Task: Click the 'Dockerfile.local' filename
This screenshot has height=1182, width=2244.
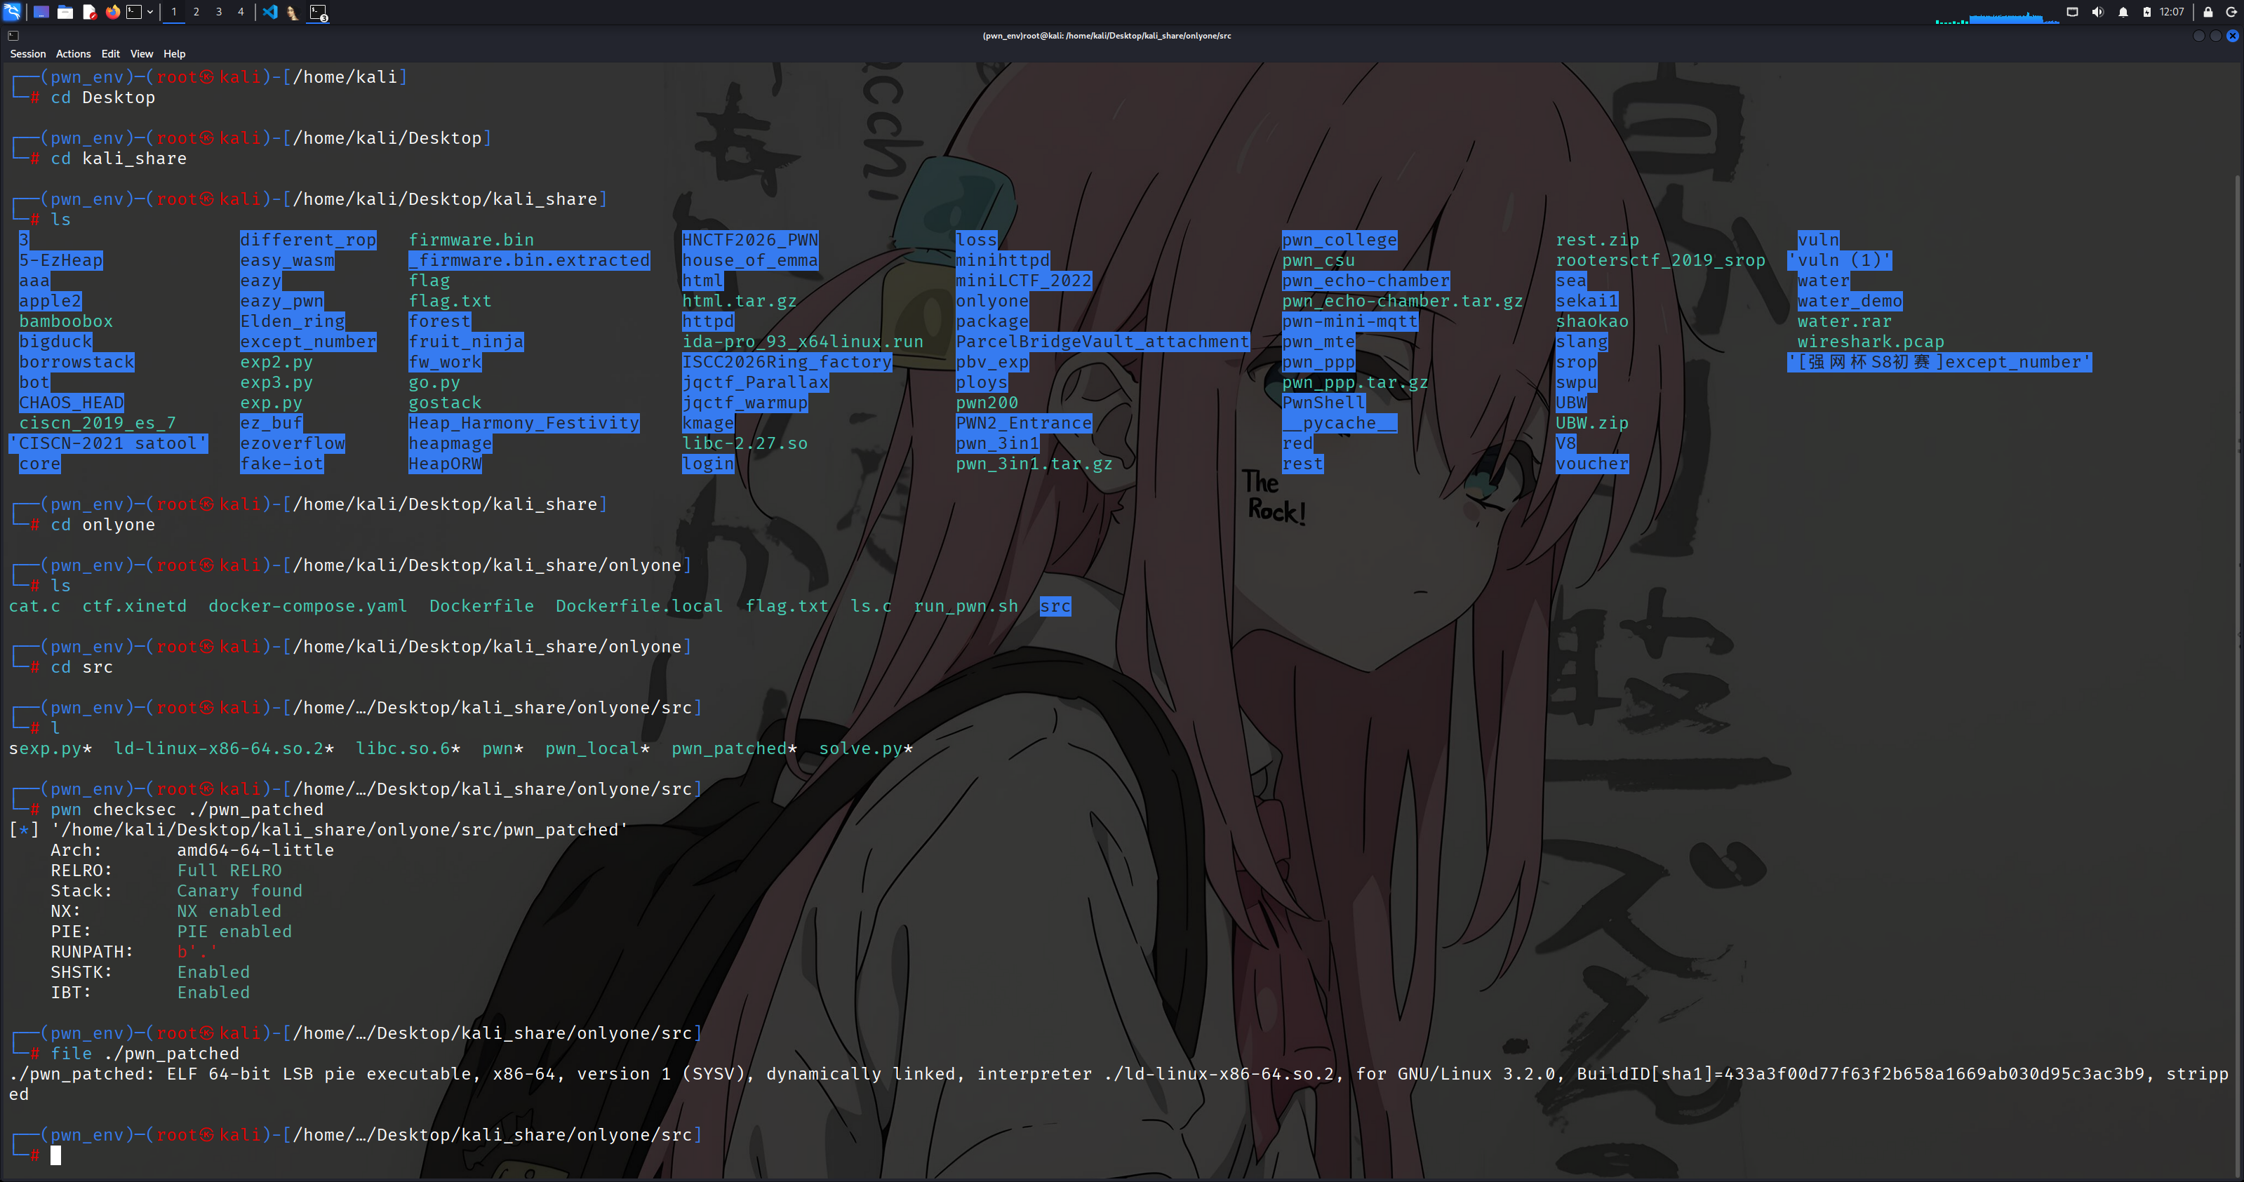Action: (639, 606)
